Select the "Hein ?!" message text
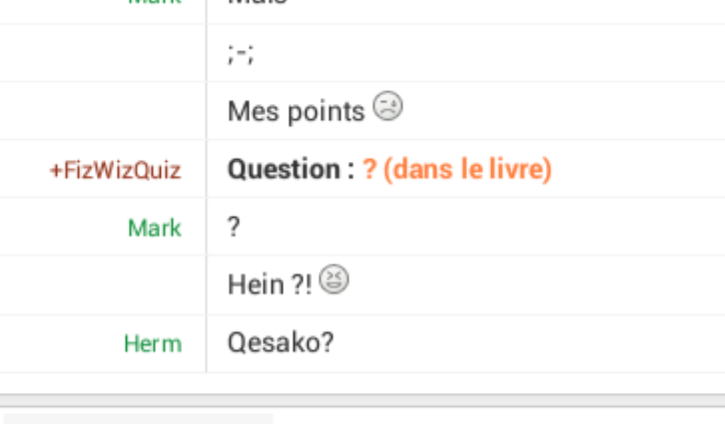This screenshot has width=725, height=424. pos(269,285)
